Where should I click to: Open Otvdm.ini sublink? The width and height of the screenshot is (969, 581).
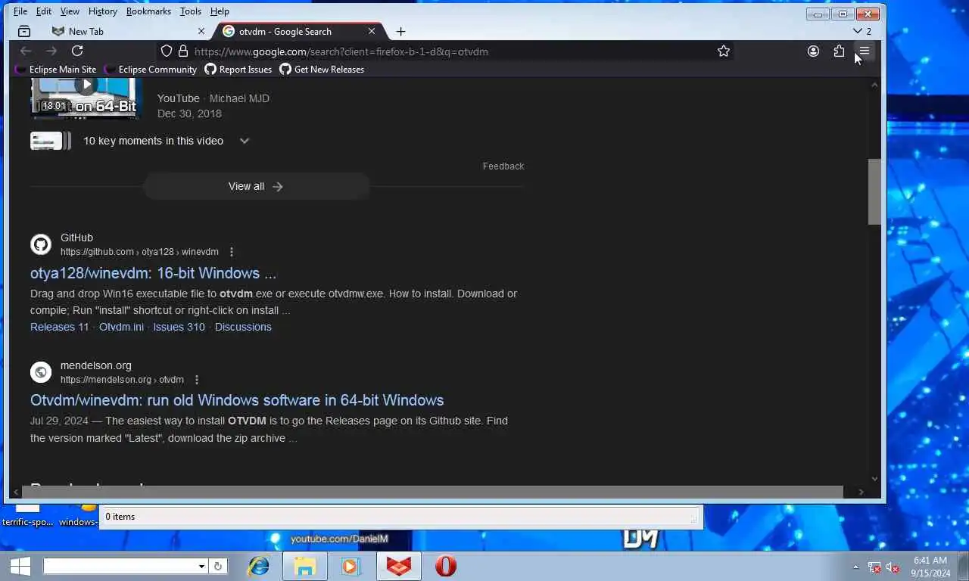tap(121, 327)
